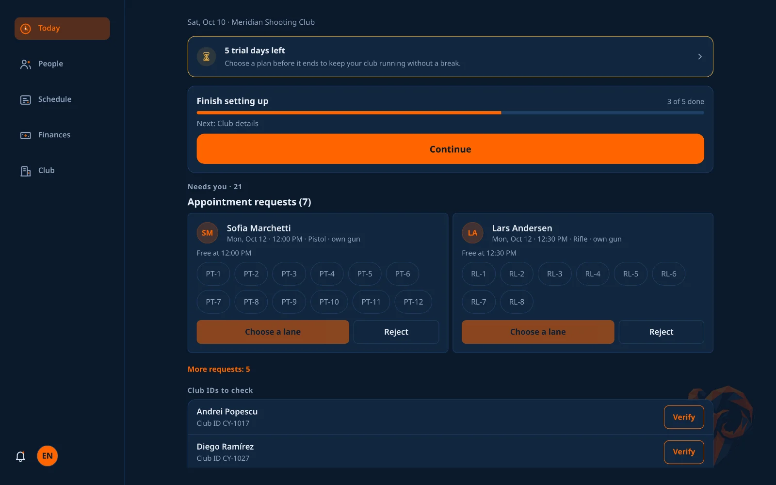Screen dimensions: 776x485
Task: Click the '5 trial days left' heading
Action: click(255, 50)
